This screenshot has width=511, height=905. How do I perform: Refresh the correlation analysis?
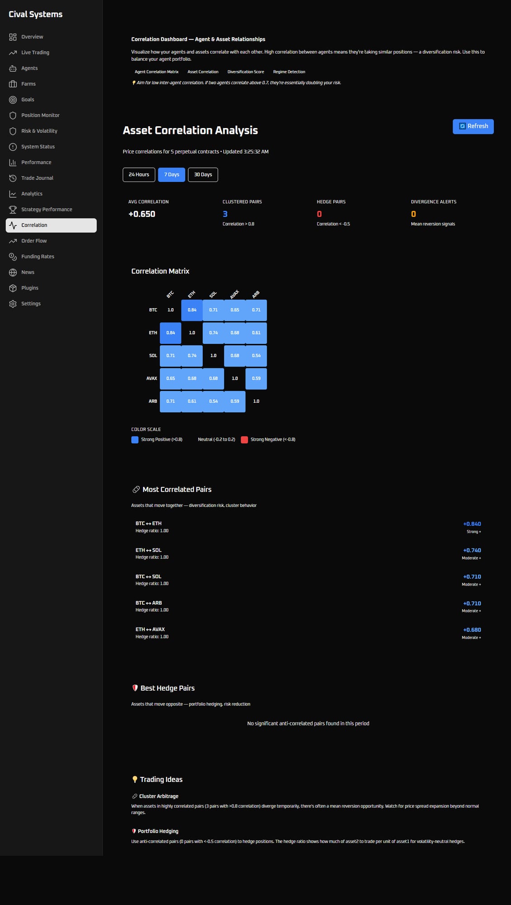point(473,126)
